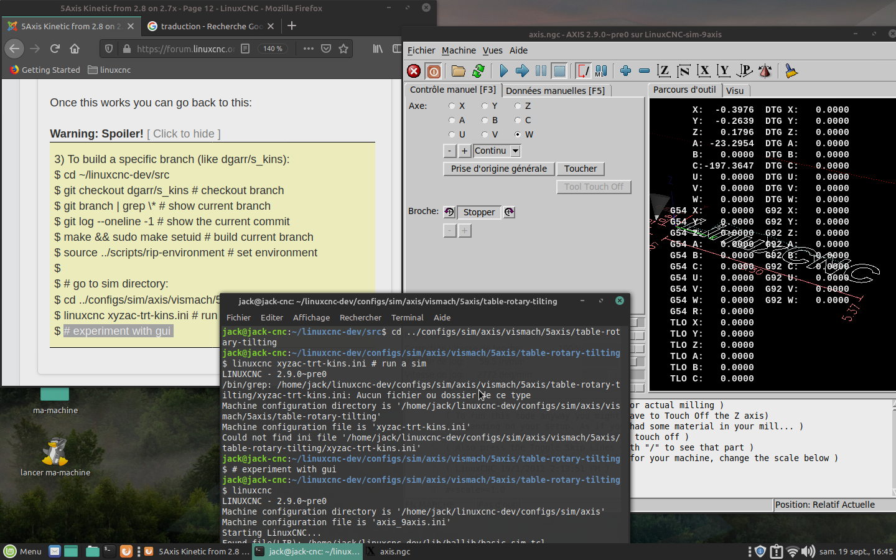The width and height of the screenshot is (896, 560).
Task: Switch to Parcours d'outil tab
Action: [x=684, y=90]
